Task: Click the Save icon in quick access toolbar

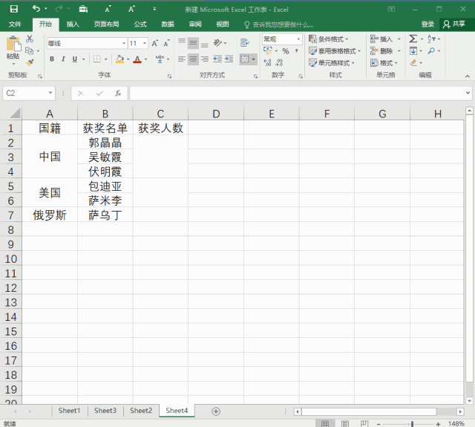Action: point(13,9)
